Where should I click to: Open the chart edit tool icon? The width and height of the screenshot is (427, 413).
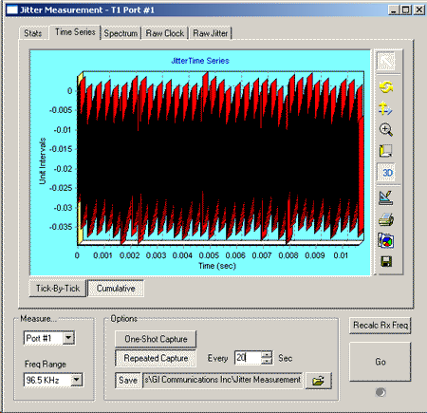[386, 197]
